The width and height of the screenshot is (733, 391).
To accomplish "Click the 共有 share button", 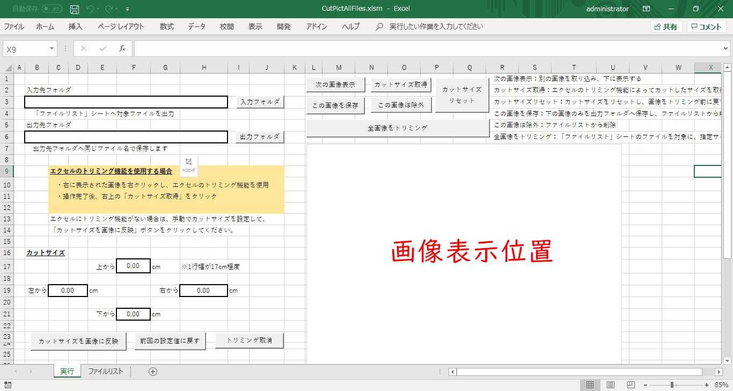I will (665, 27).
